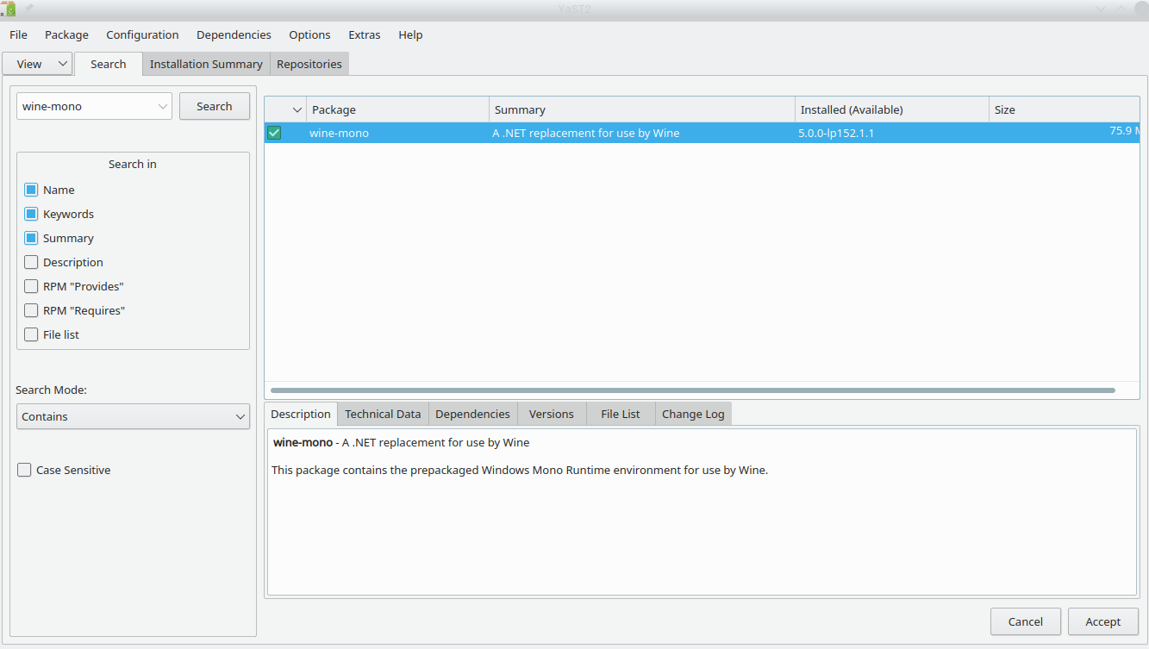Viewport: 1149px width, 649px height.
Task: Uncheck the Keywords search option
Action: click(x=31, y=214)
